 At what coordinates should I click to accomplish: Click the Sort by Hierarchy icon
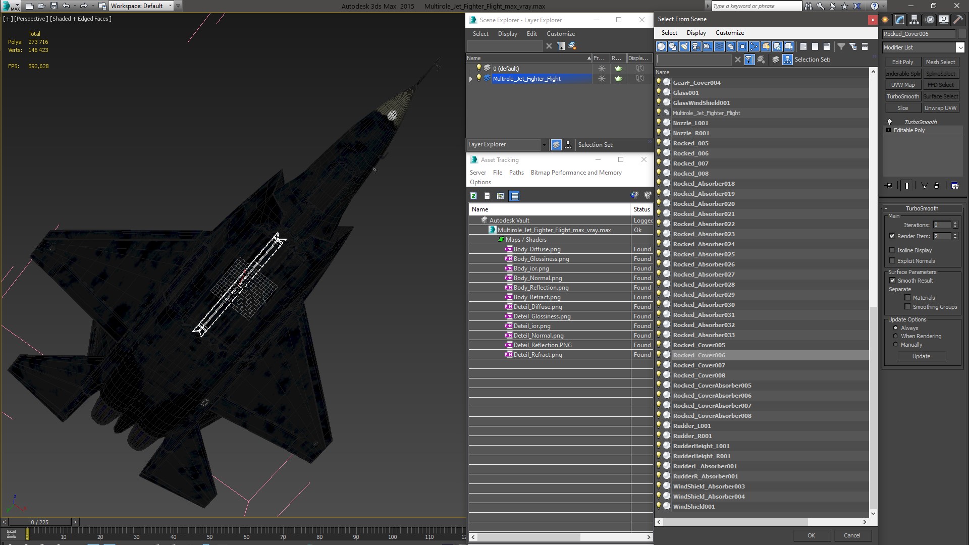point(787,60)
